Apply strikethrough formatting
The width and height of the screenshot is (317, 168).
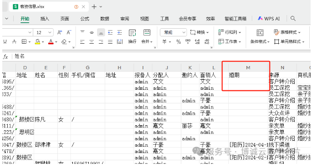click(x=15, y=41)
